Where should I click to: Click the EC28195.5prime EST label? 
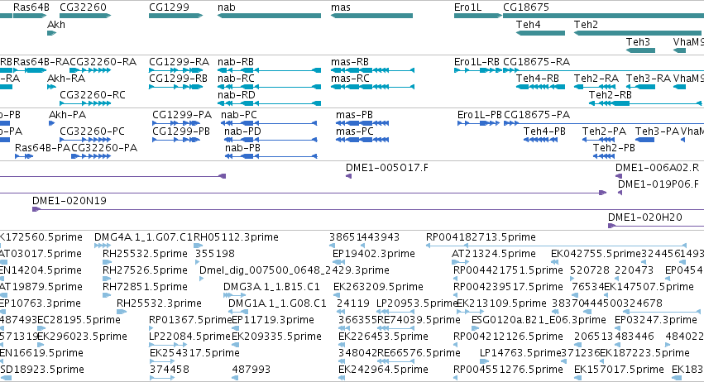[79, 320]
